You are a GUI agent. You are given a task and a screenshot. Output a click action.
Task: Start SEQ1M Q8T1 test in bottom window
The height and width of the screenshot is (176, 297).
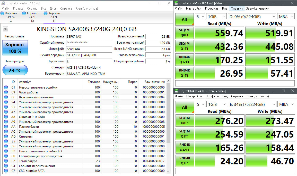(185, 121)
